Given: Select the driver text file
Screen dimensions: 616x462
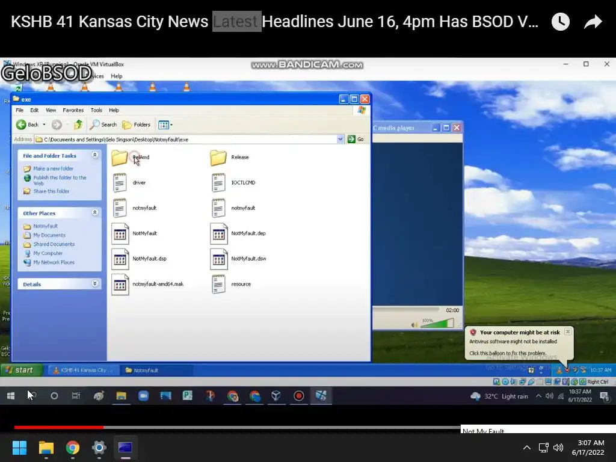Looking at the screenshot, I should tap(129, 183).
